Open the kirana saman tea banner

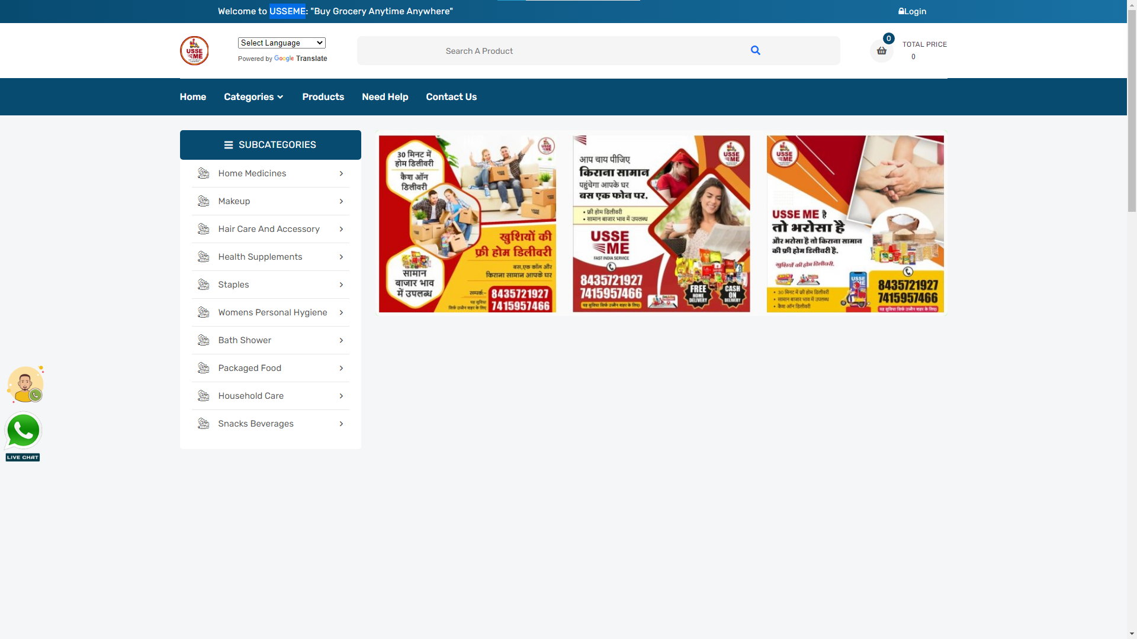tap(661, 224)
